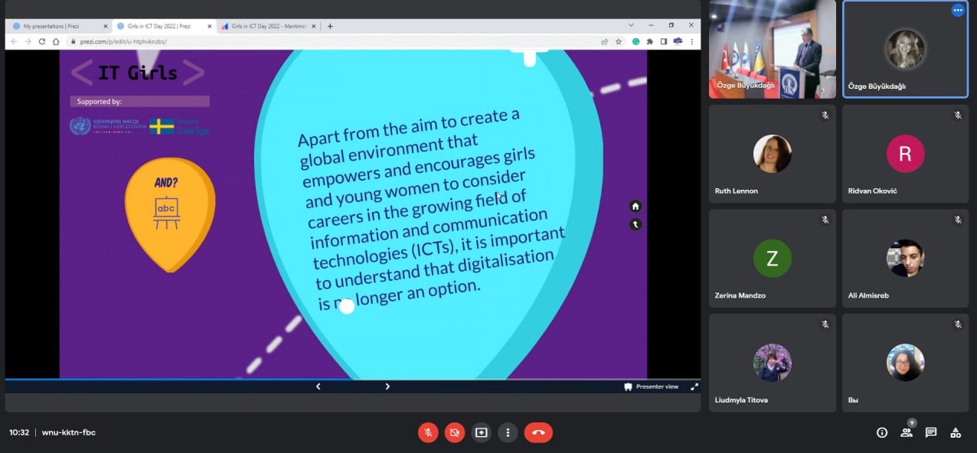This screenshot has height=453, width=977.
Task: Unmute the microphone in call controls
Action: pos(428,432)
